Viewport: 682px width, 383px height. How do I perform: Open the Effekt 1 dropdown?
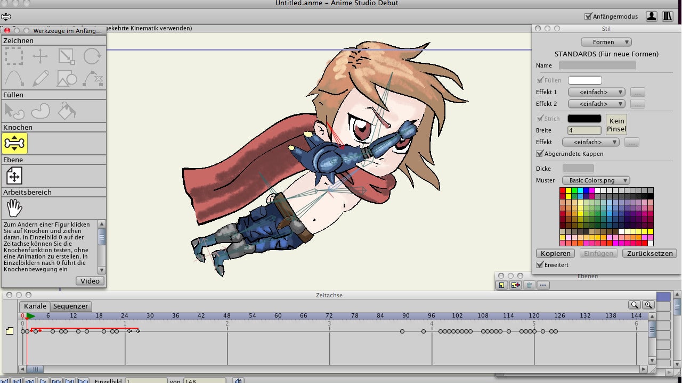click(x=596, y=92)
